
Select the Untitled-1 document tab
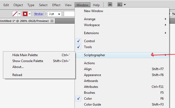[x=24, y=21]
